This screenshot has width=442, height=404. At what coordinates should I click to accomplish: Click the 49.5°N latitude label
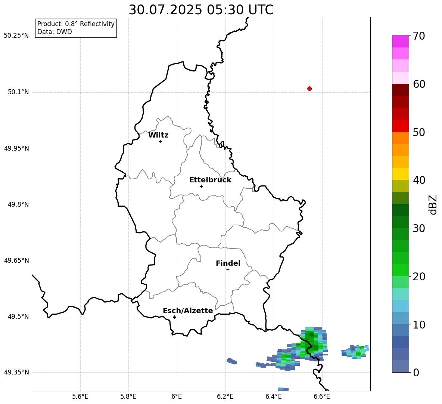click(x=18, y=317)
